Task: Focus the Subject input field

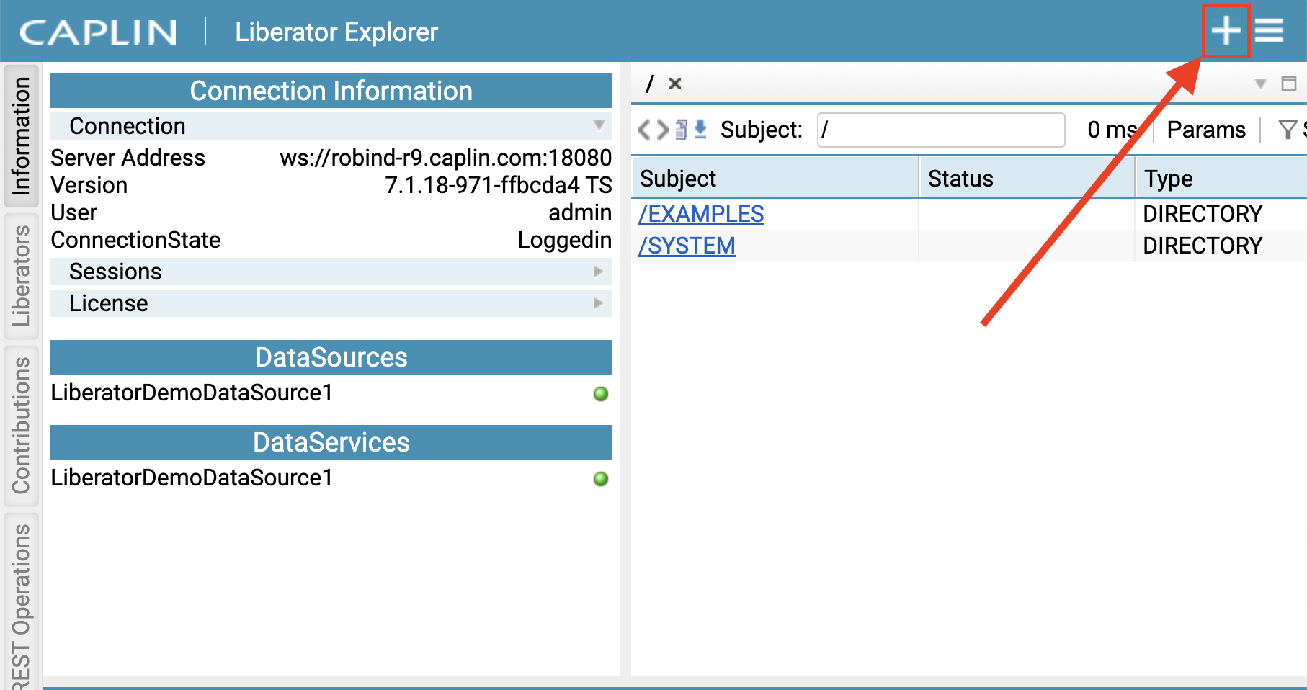Action: (941, 130)
